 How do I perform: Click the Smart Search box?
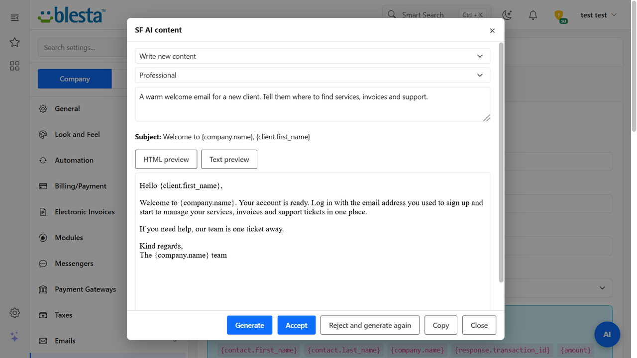pos(436,15)
